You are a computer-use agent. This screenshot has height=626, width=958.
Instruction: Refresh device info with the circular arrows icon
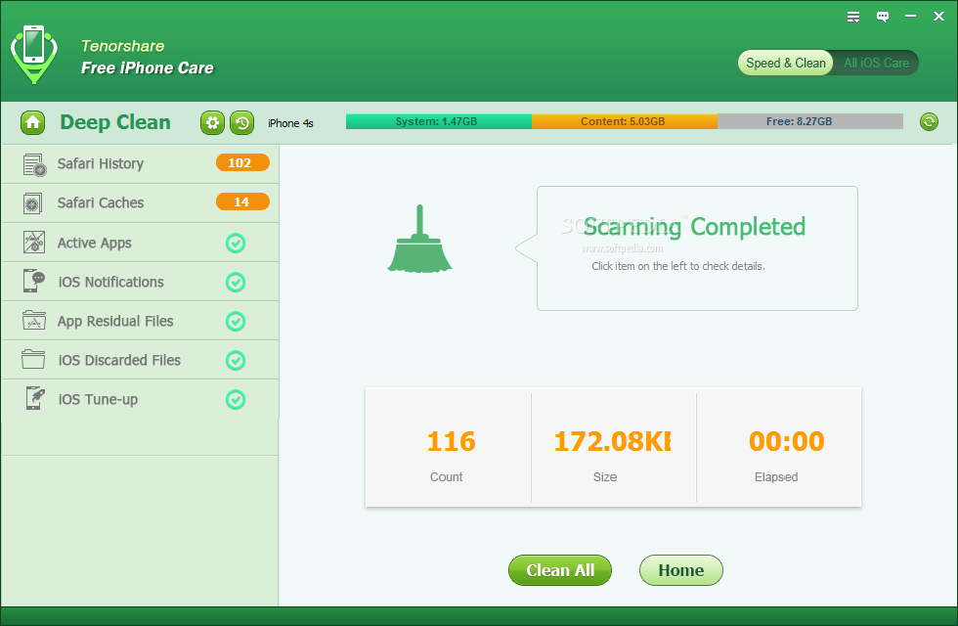929,121
